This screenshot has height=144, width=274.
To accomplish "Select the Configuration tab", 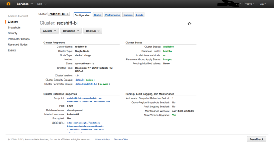I will pos(83,15).
